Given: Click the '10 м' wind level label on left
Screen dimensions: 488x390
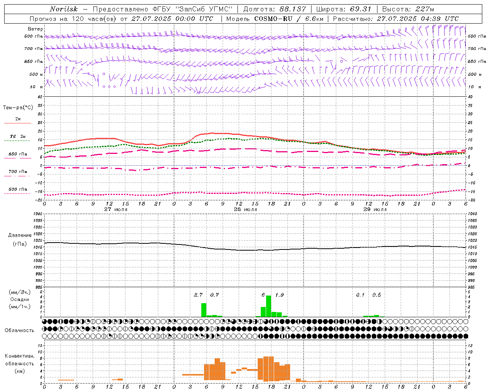Looking at the screenshot, I should point(36,87).
